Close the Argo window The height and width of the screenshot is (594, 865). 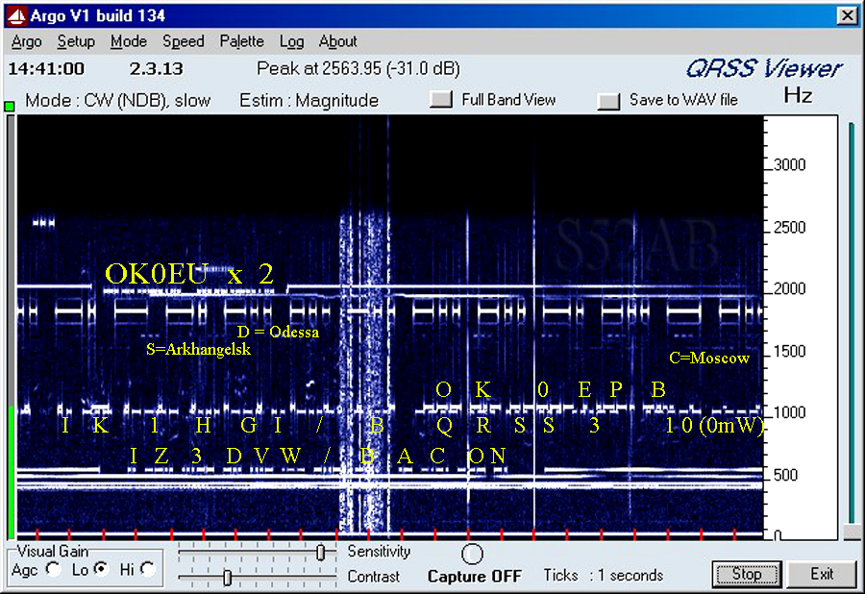pos(847,15)
